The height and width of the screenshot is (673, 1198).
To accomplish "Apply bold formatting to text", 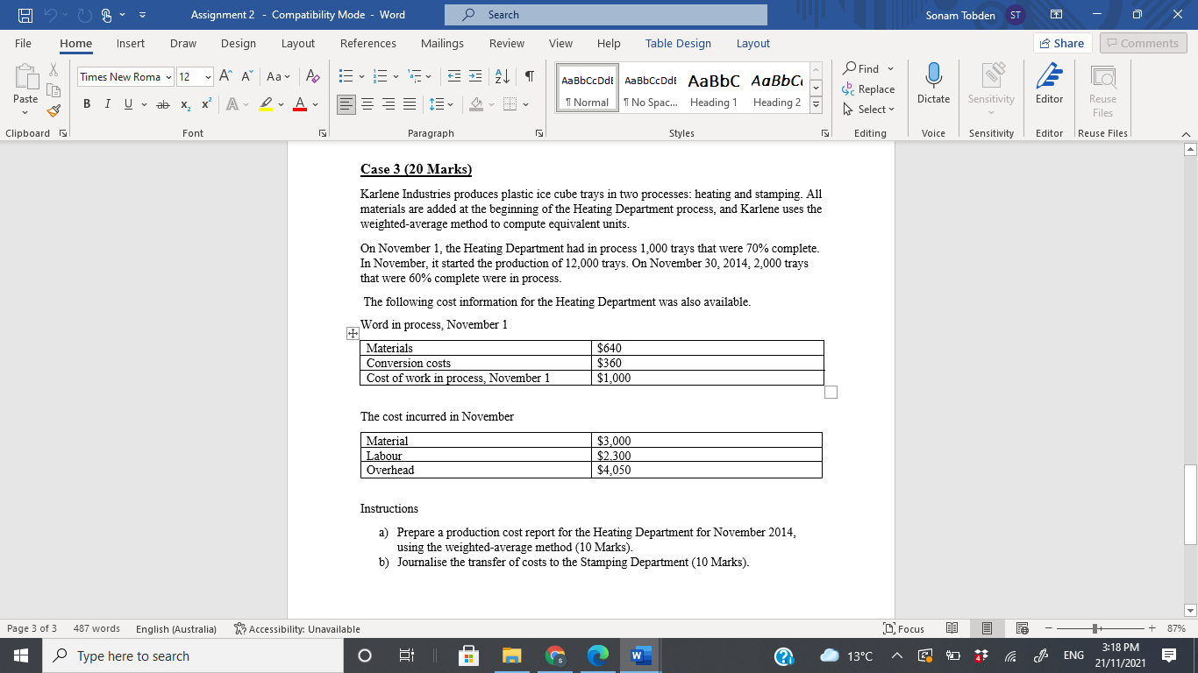I will [x=86, y=103].
